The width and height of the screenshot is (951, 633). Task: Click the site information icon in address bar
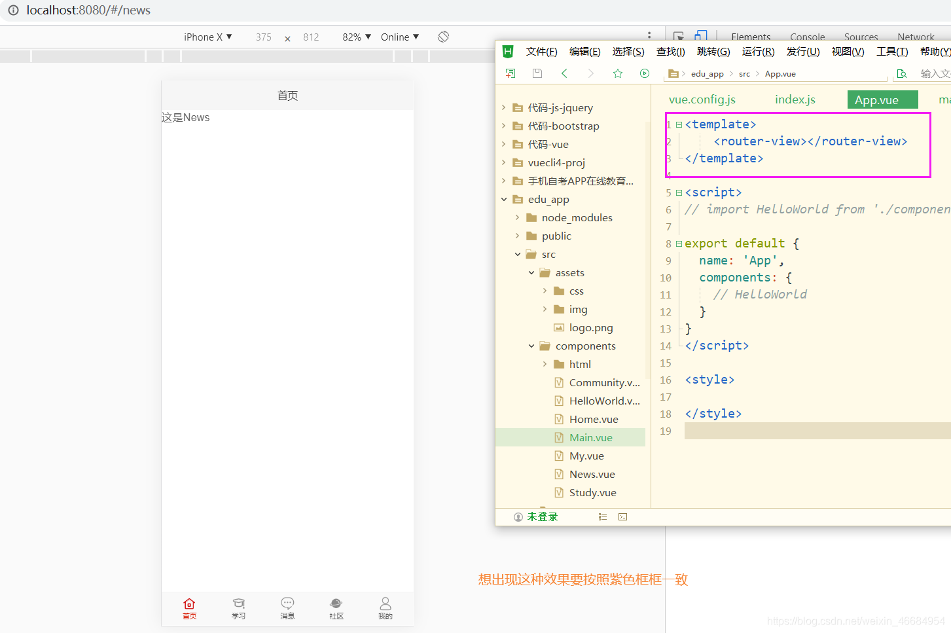pyautogui.click(x=13, y=10)
